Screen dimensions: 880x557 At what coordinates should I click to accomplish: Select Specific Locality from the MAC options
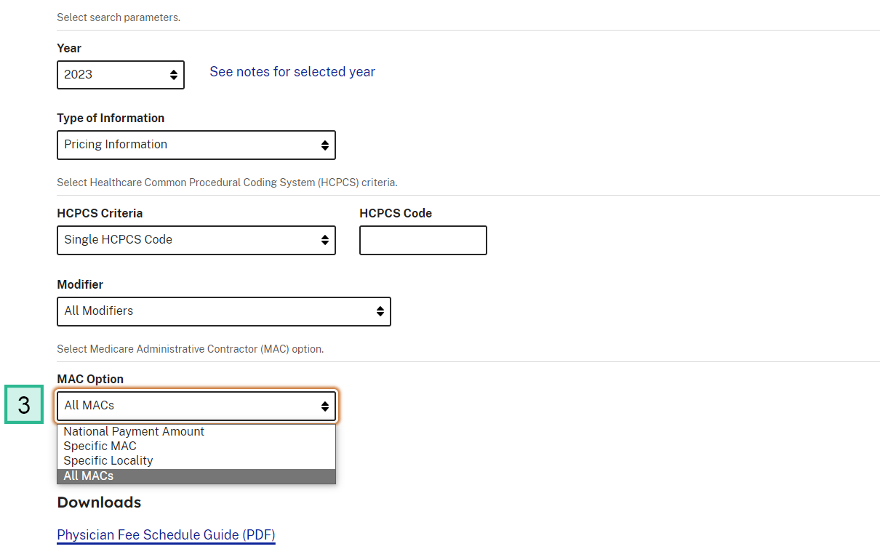(107, 460)
